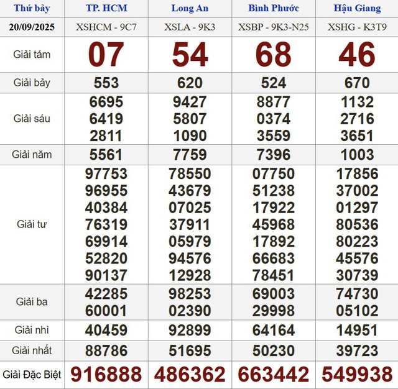The width and height of the screenshot is (398, 389).
Task: Click Bình Phước special prize 663442
Action: tap(273, 374)
